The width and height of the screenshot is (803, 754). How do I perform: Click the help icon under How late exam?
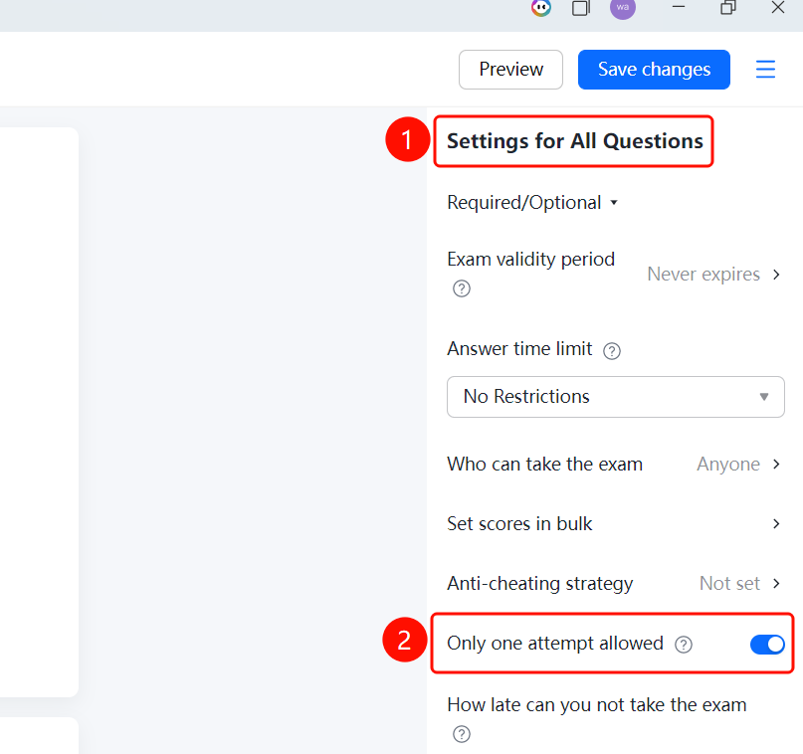(x=462, y=734)
